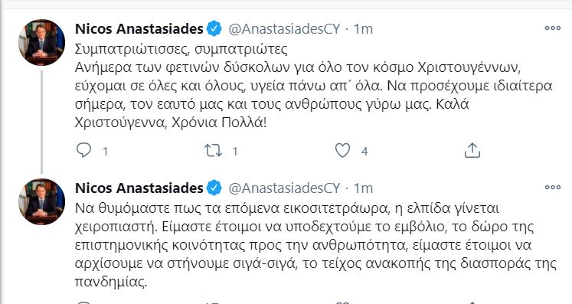The image size is (572, 304).
Task: Open profile picture of the second tweet
Action: 41,201
